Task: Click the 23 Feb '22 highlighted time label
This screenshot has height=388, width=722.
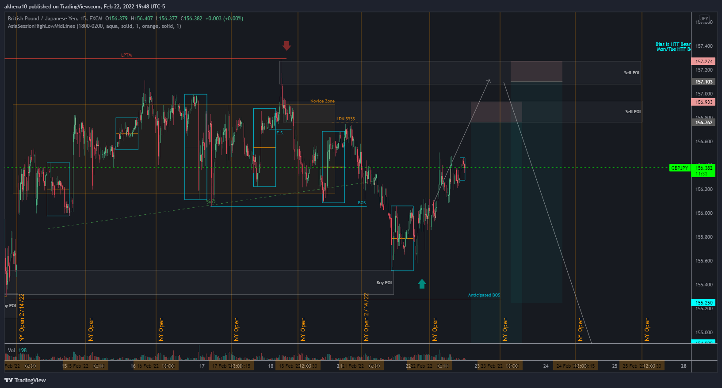Action: point(500,366)
